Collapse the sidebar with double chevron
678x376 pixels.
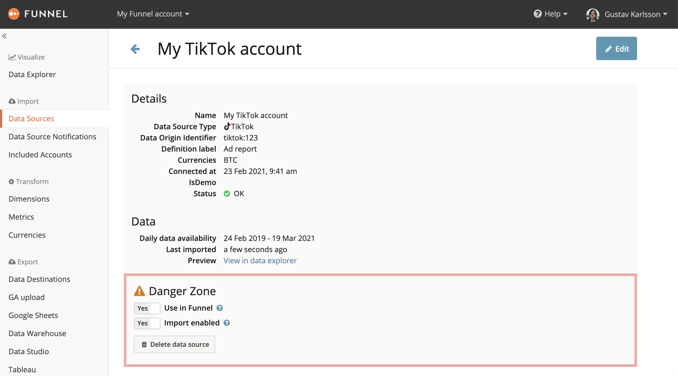click(x=5, y=36)
